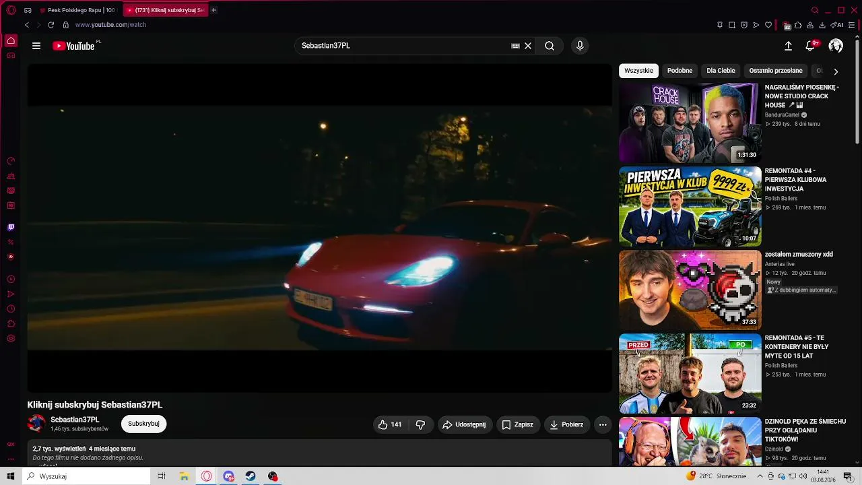
Task: Open GX Corner controller icon in tab bar
Action: [x=28, y=10]
